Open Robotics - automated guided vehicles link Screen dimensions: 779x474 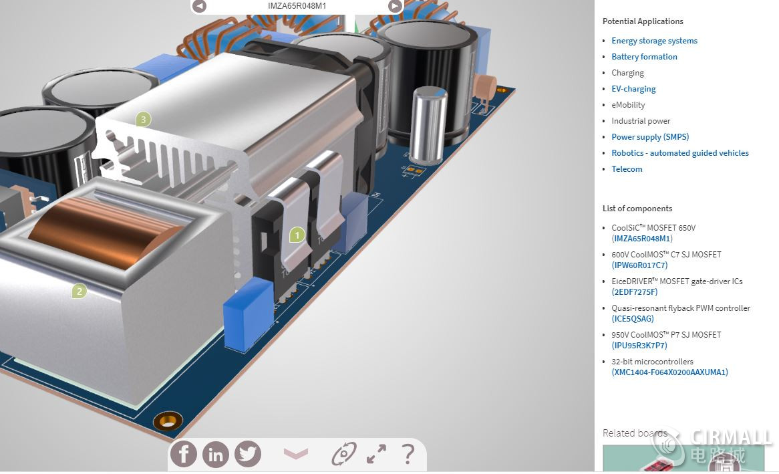pos(680,153)
